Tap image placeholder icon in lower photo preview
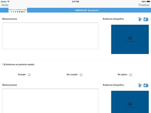Screen dimensions: 151x113 pyautogui.click(x=130, y=104)
